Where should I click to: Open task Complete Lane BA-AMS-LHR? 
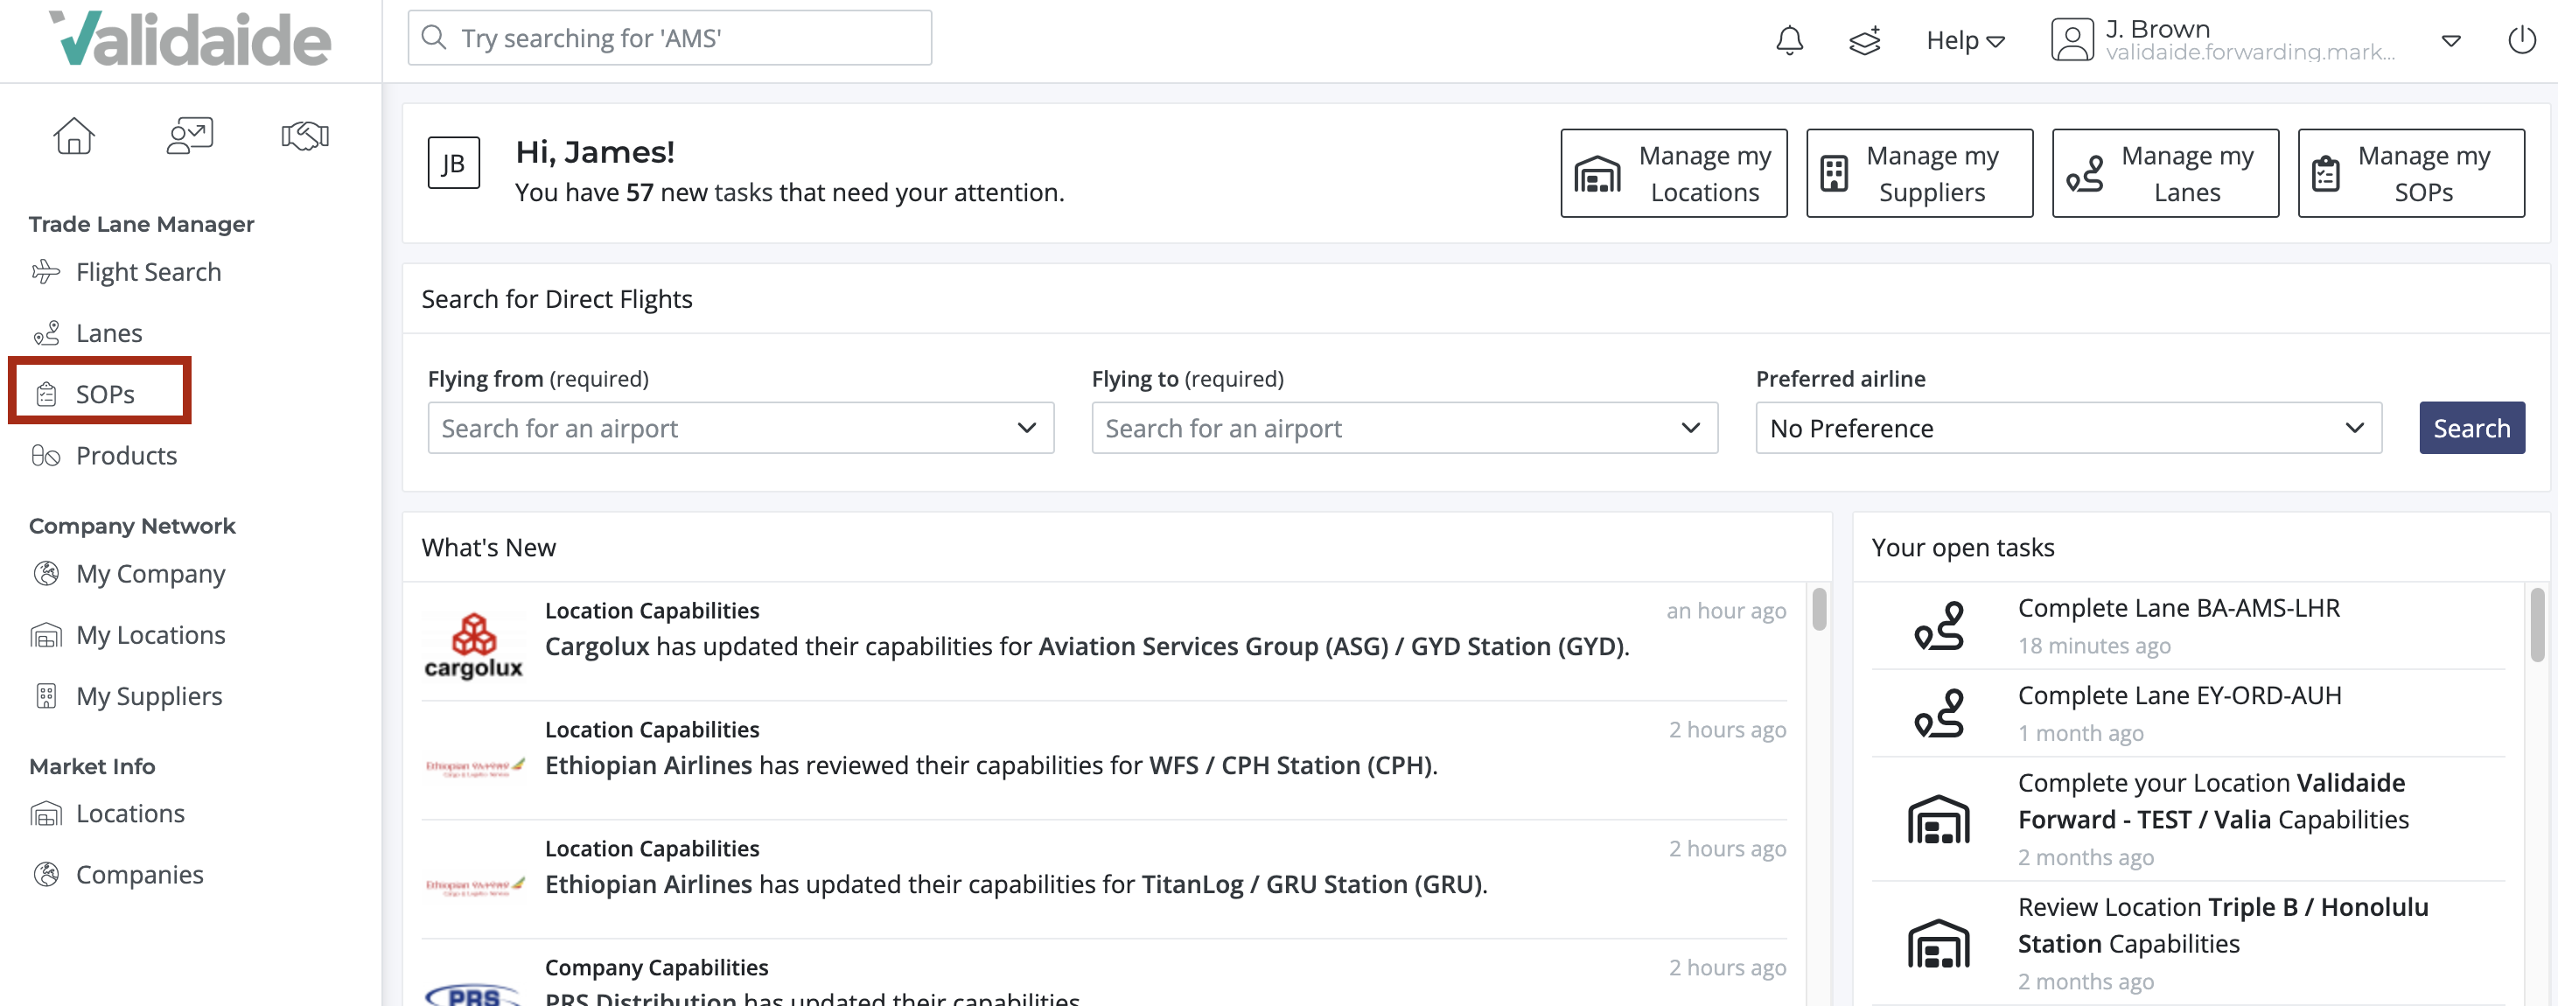(x=2177, y=608)
